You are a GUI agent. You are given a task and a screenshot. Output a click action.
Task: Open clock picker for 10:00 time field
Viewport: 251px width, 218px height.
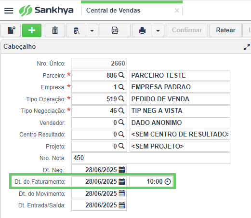(x=168, y=182)
